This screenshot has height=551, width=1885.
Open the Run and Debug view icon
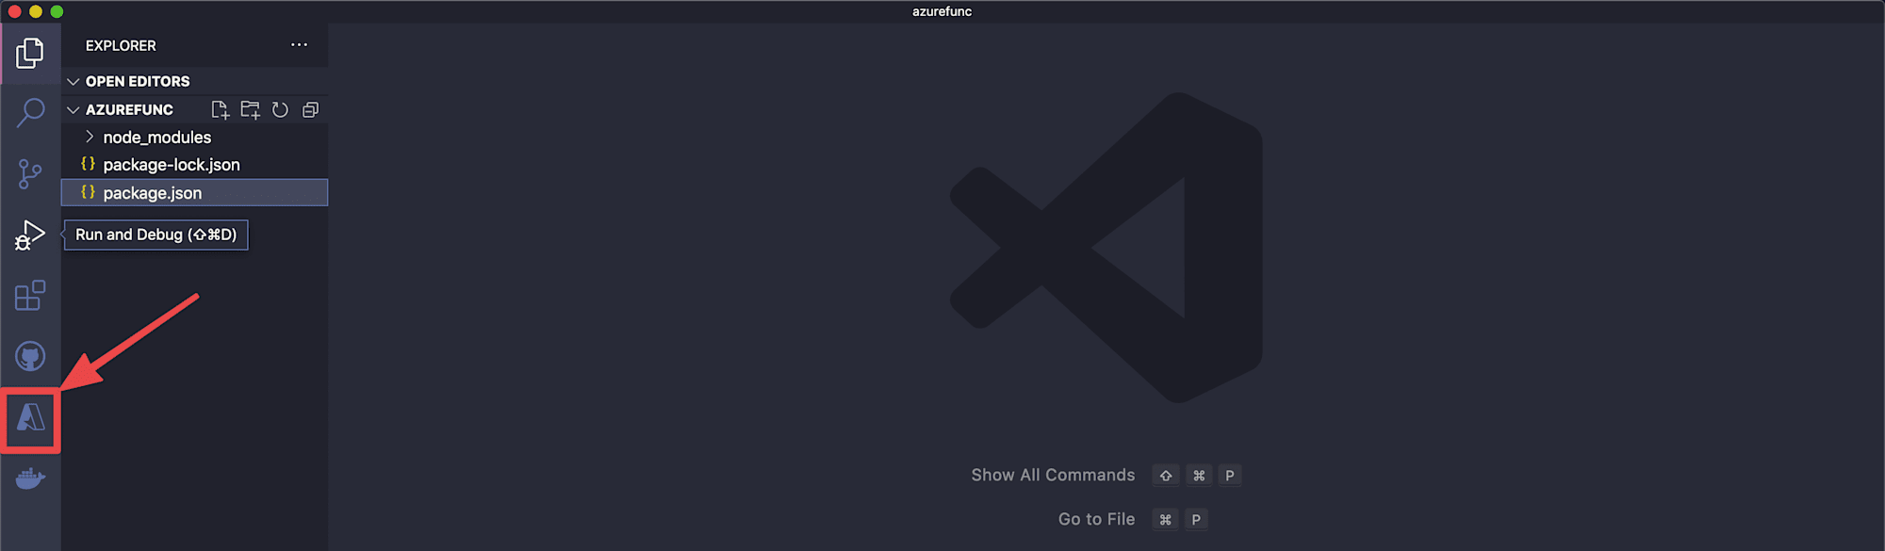click(30, 235)
